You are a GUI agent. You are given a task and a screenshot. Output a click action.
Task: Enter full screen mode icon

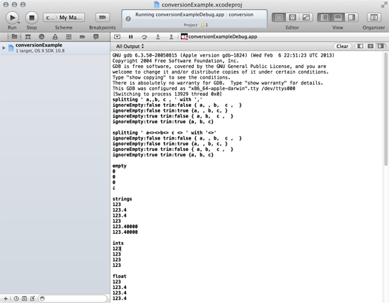[383, 4]
